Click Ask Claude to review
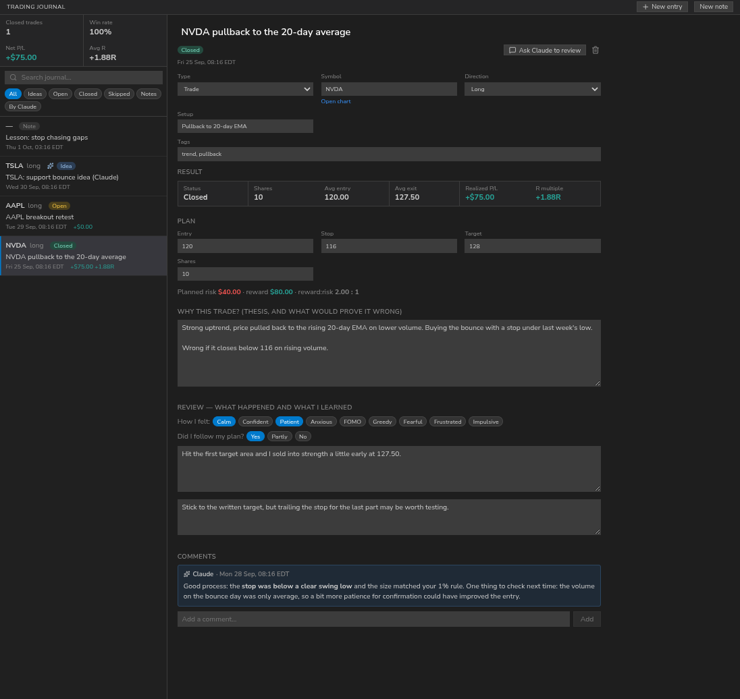Screen dimensions: 740x699 click(x=545, y=50)
